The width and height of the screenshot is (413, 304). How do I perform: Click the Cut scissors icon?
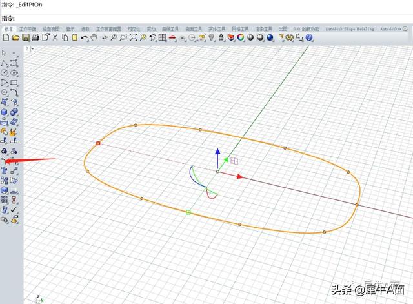point(55,37)
